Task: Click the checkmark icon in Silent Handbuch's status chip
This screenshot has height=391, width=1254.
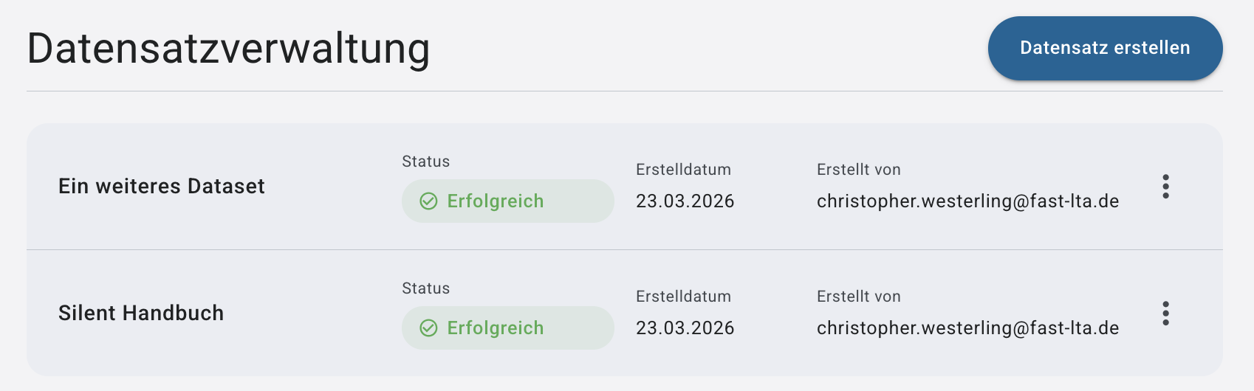Action: point(428,328)
